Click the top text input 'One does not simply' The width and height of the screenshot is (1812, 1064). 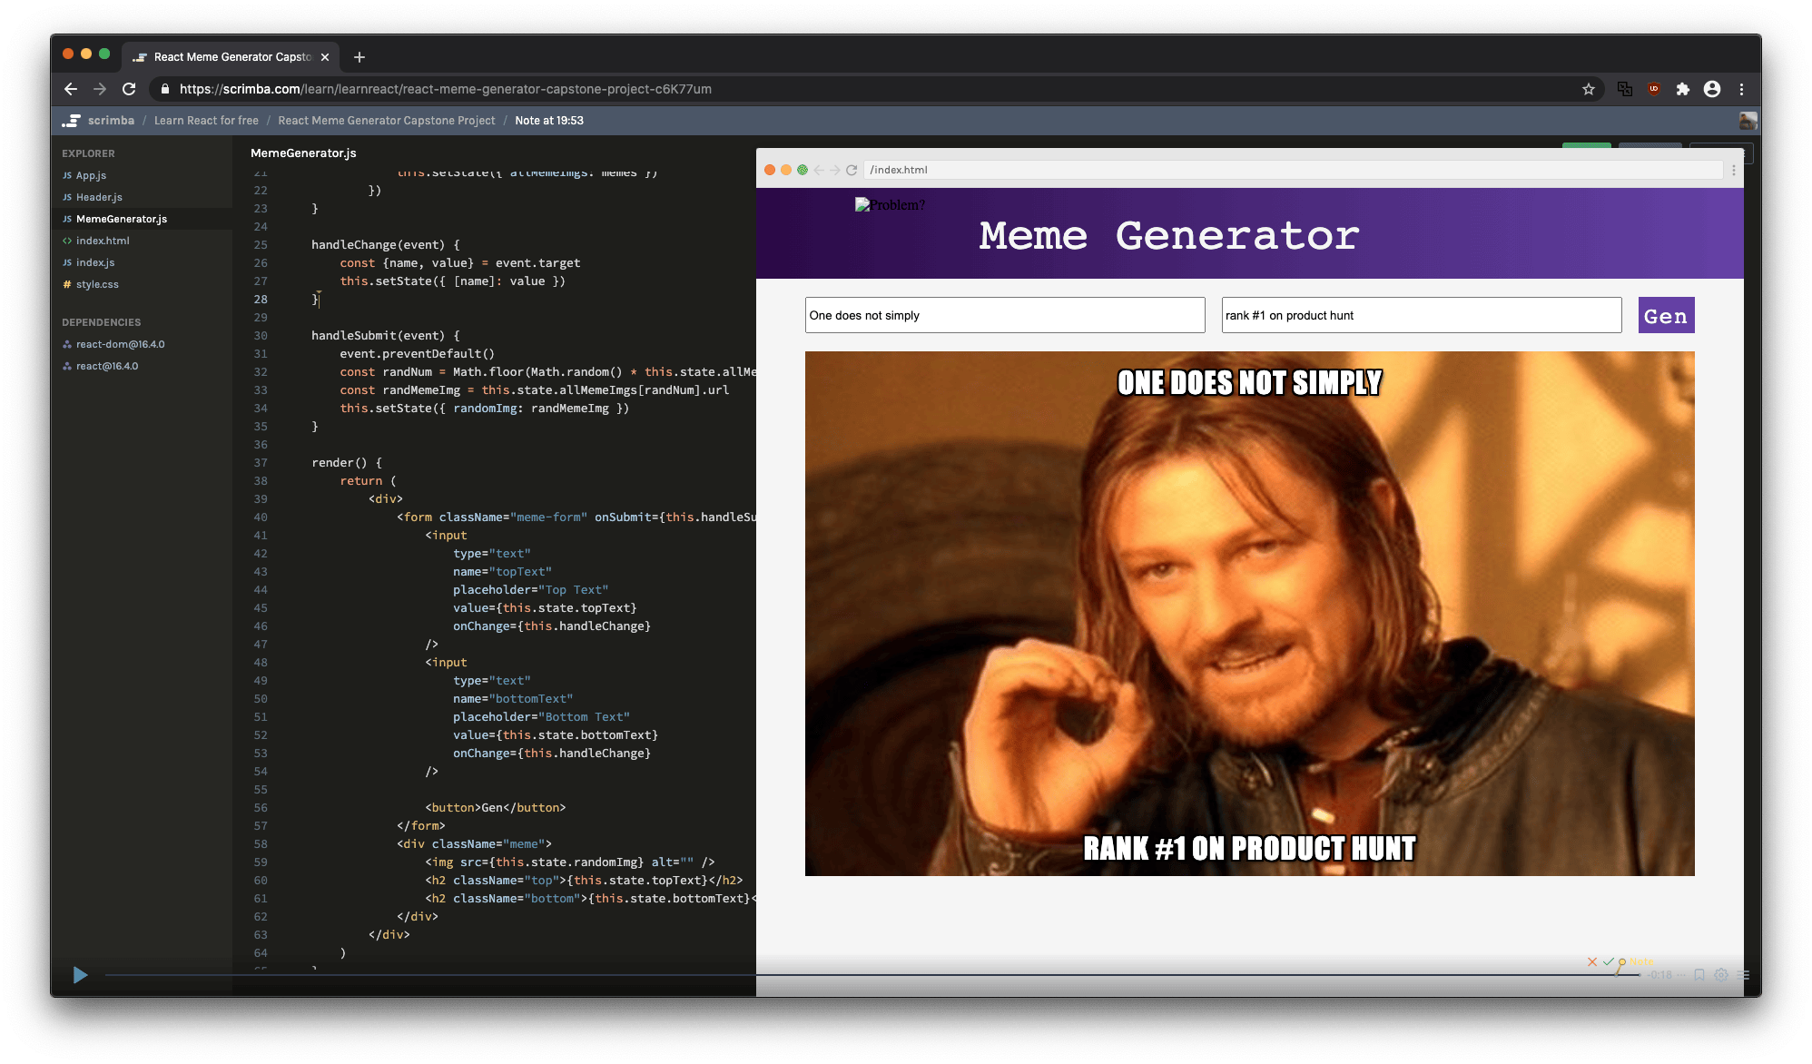coord(1005,315)
